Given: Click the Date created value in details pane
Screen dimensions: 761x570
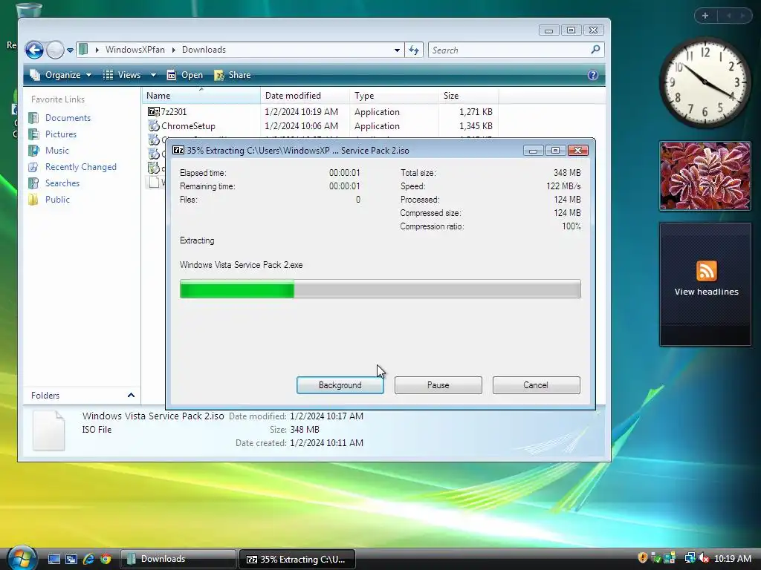Looking at the screenshot, I should (x=326, y=443).
